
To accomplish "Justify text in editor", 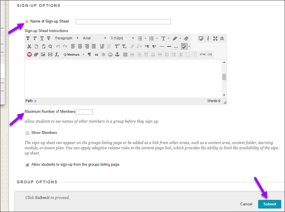I will point(94,47).
